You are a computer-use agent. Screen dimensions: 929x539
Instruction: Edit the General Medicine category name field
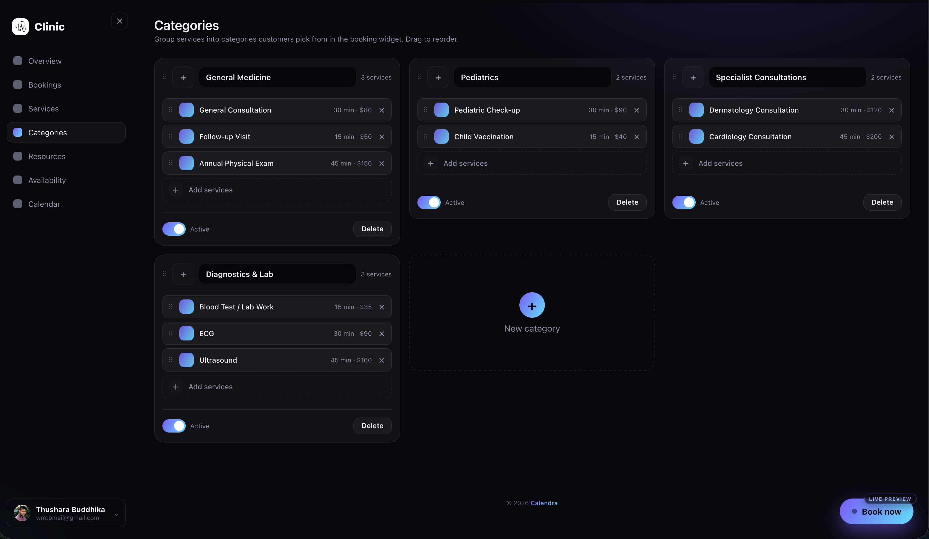tap(277, 77)
